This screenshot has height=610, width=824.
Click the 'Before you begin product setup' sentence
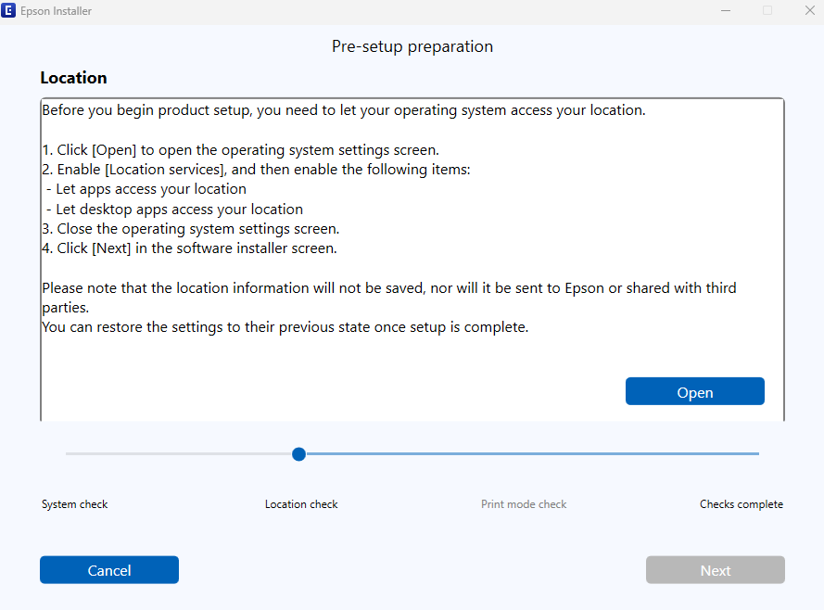[344, 110]
